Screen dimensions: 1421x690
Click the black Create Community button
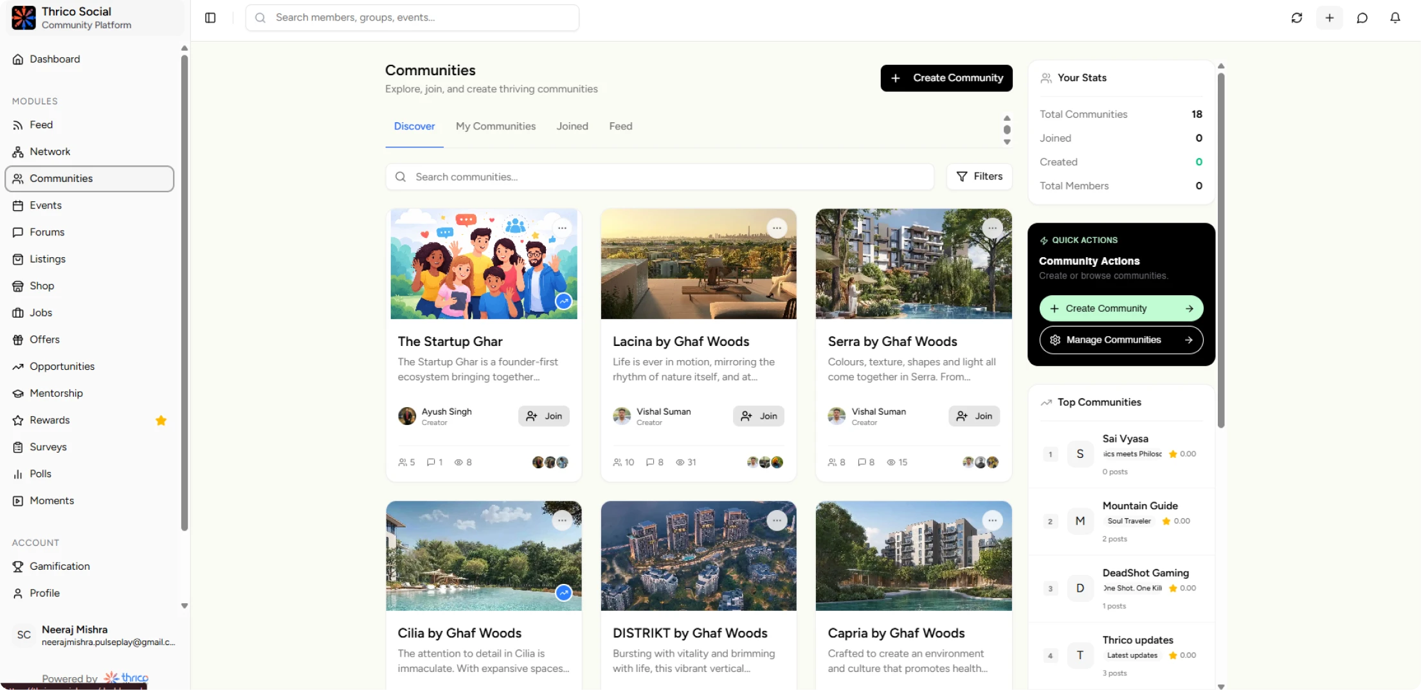click(x=946, y=78)
